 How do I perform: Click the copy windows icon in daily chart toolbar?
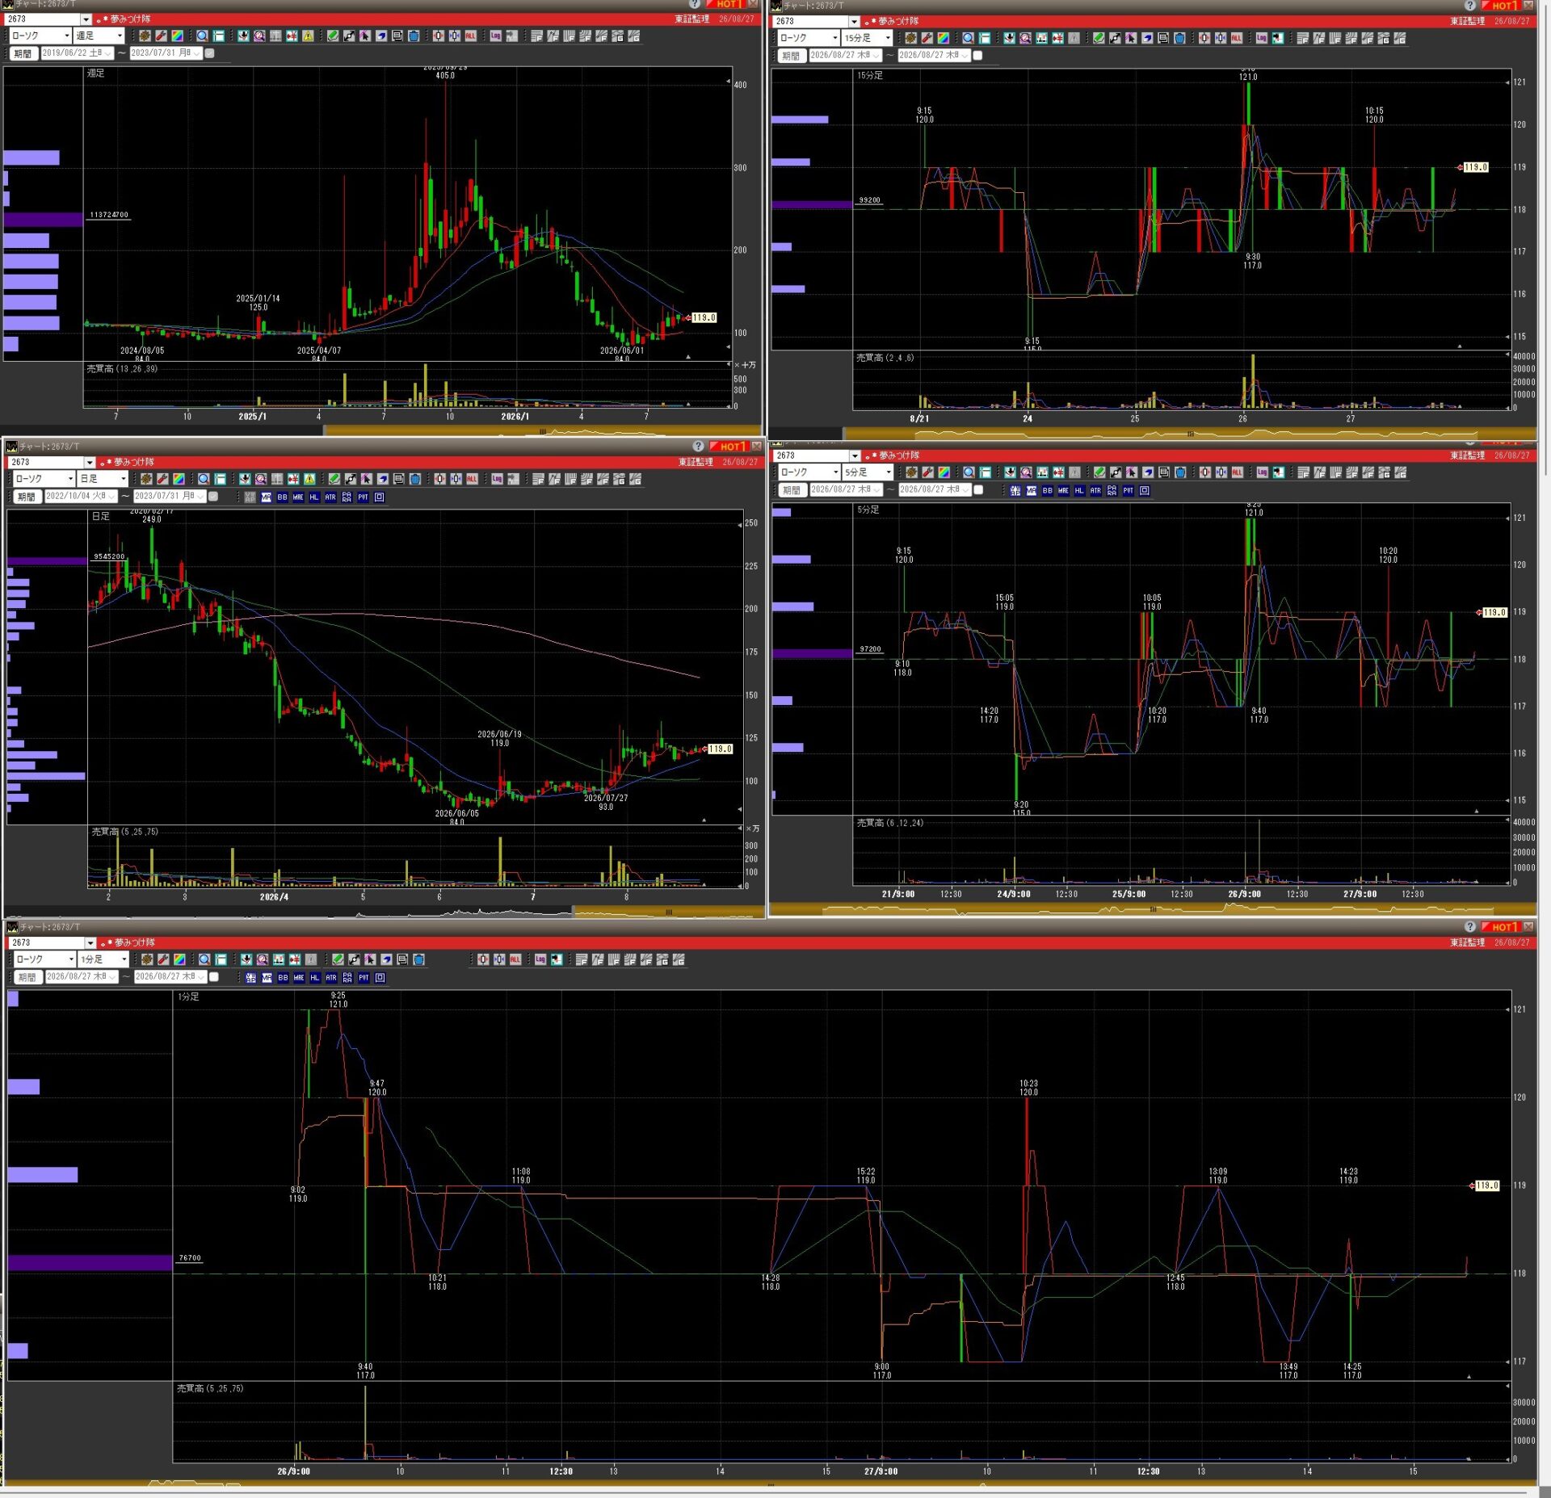399,479
